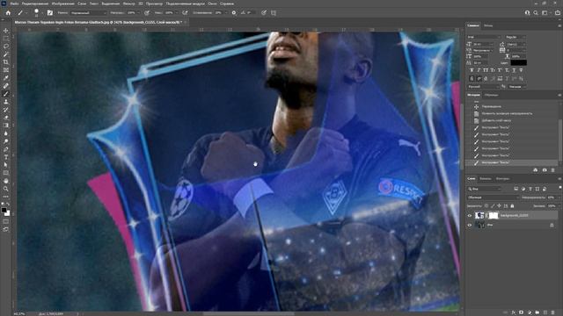Select the Move tool
The height and width of the screenshot is (316, 563).
(6, 31)
